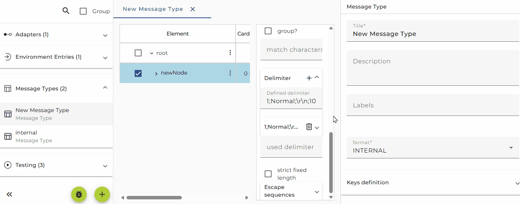Open the root row three-dot menu
Screen dimensions: 520x204
click(x=230, y=53)
